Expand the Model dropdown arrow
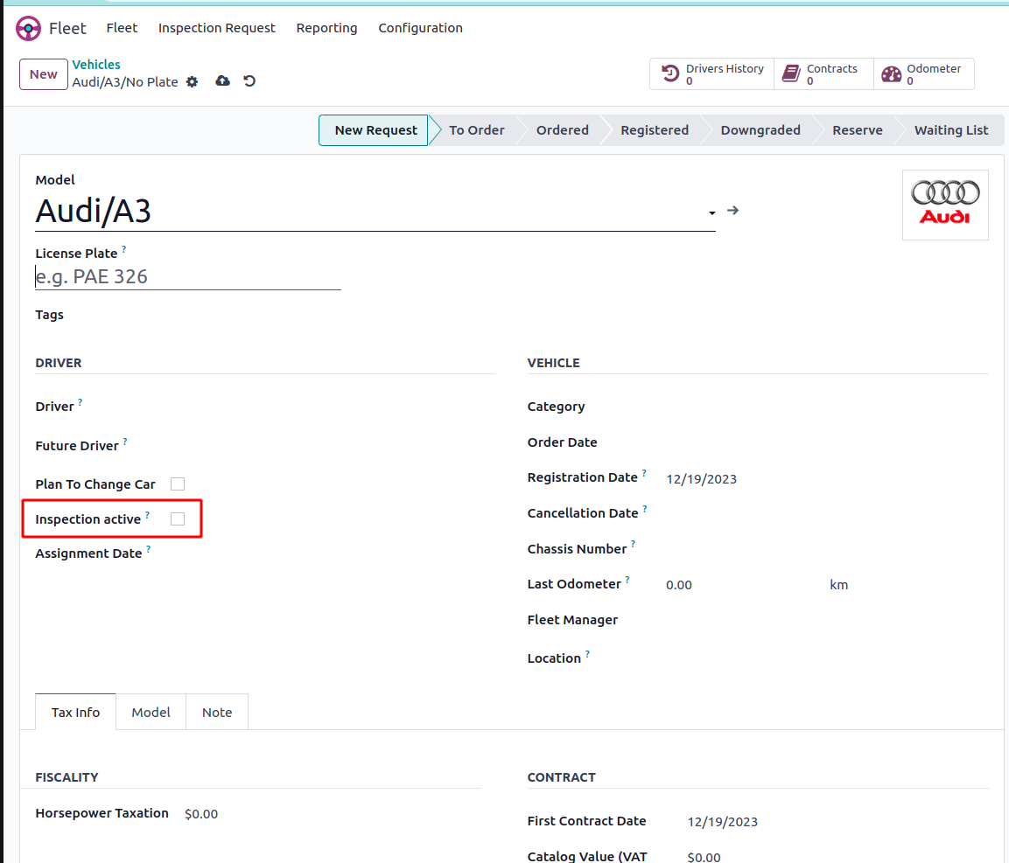Screen dimensions: 1009x863 point(711,212)
